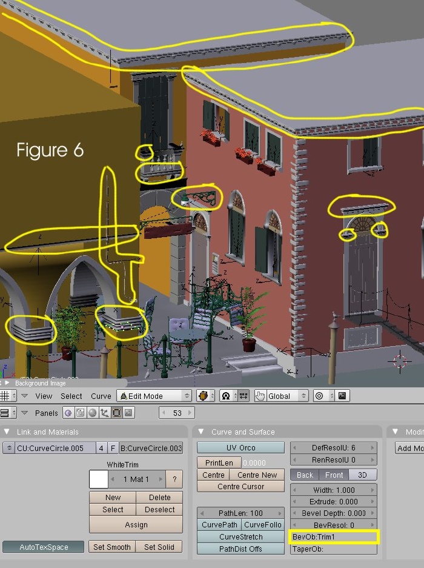Switch to Shading context sphere icon

(92, 413)
